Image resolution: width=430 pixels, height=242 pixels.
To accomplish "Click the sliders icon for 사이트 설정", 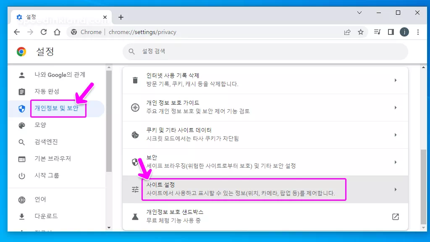I will [135, 189].
